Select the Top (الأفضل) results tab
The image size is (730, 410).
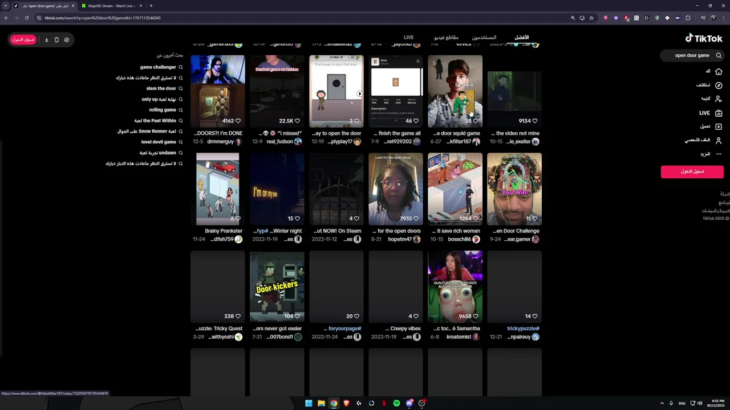point(521,37)
